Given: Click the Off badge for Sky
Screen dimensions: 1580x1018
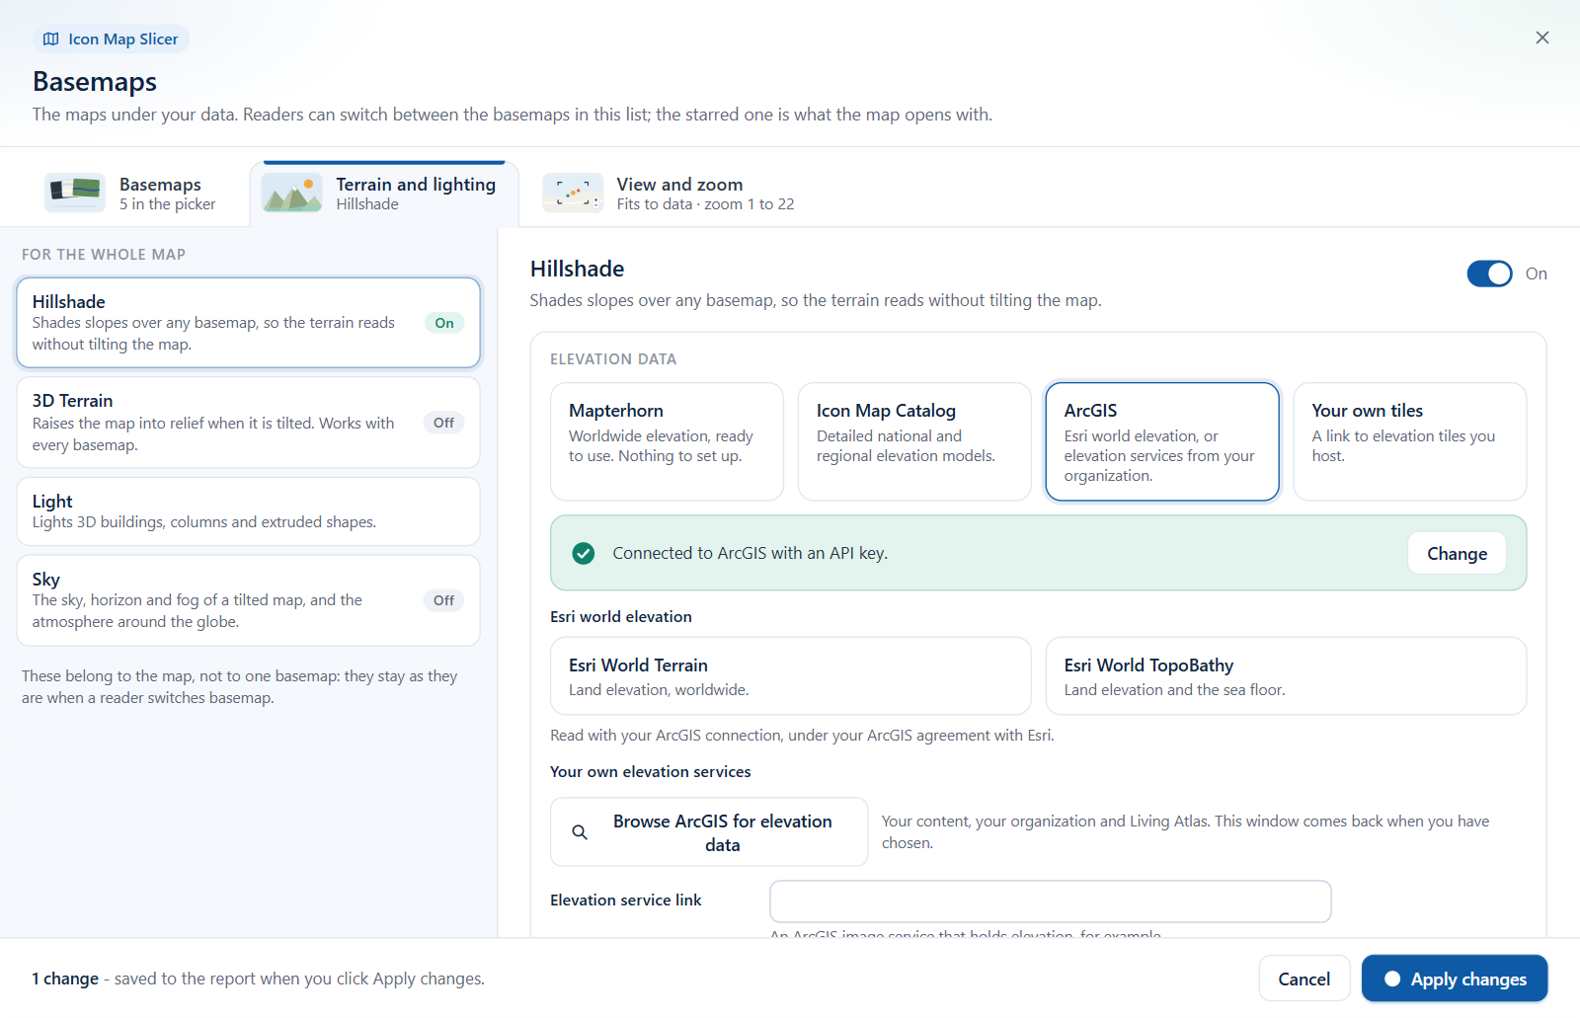Looking at the screenshot, I should pos(444,600).
